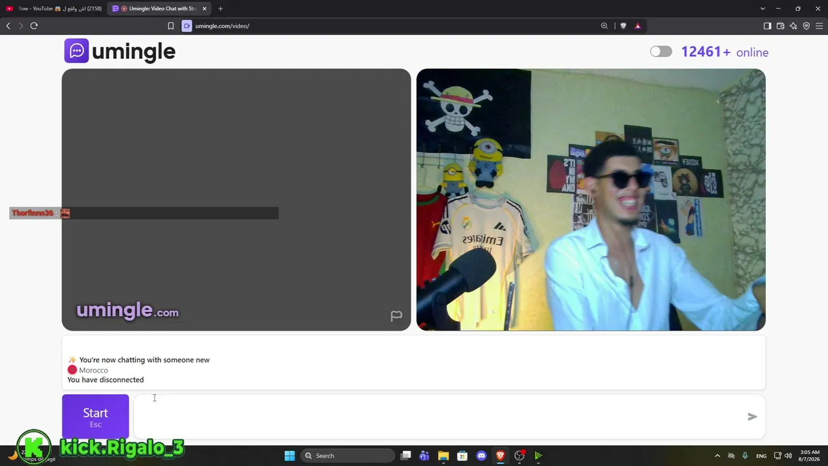The width and height of the screenshot is (828, 466).
Task: Click the 'Morocco' country text in chat
Action: point(93,370)
